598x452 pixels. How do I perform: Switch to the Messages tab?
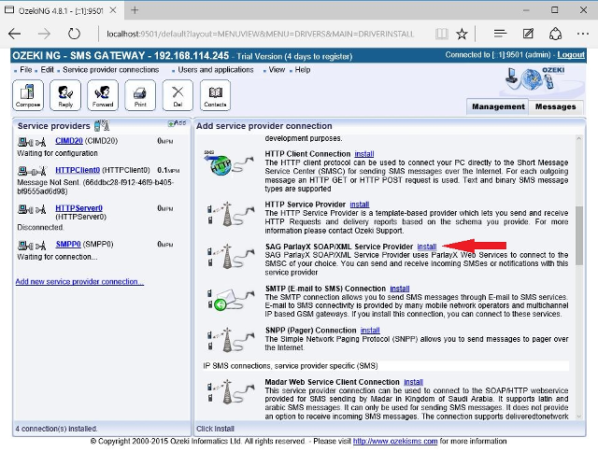click(x=555, y=106)
